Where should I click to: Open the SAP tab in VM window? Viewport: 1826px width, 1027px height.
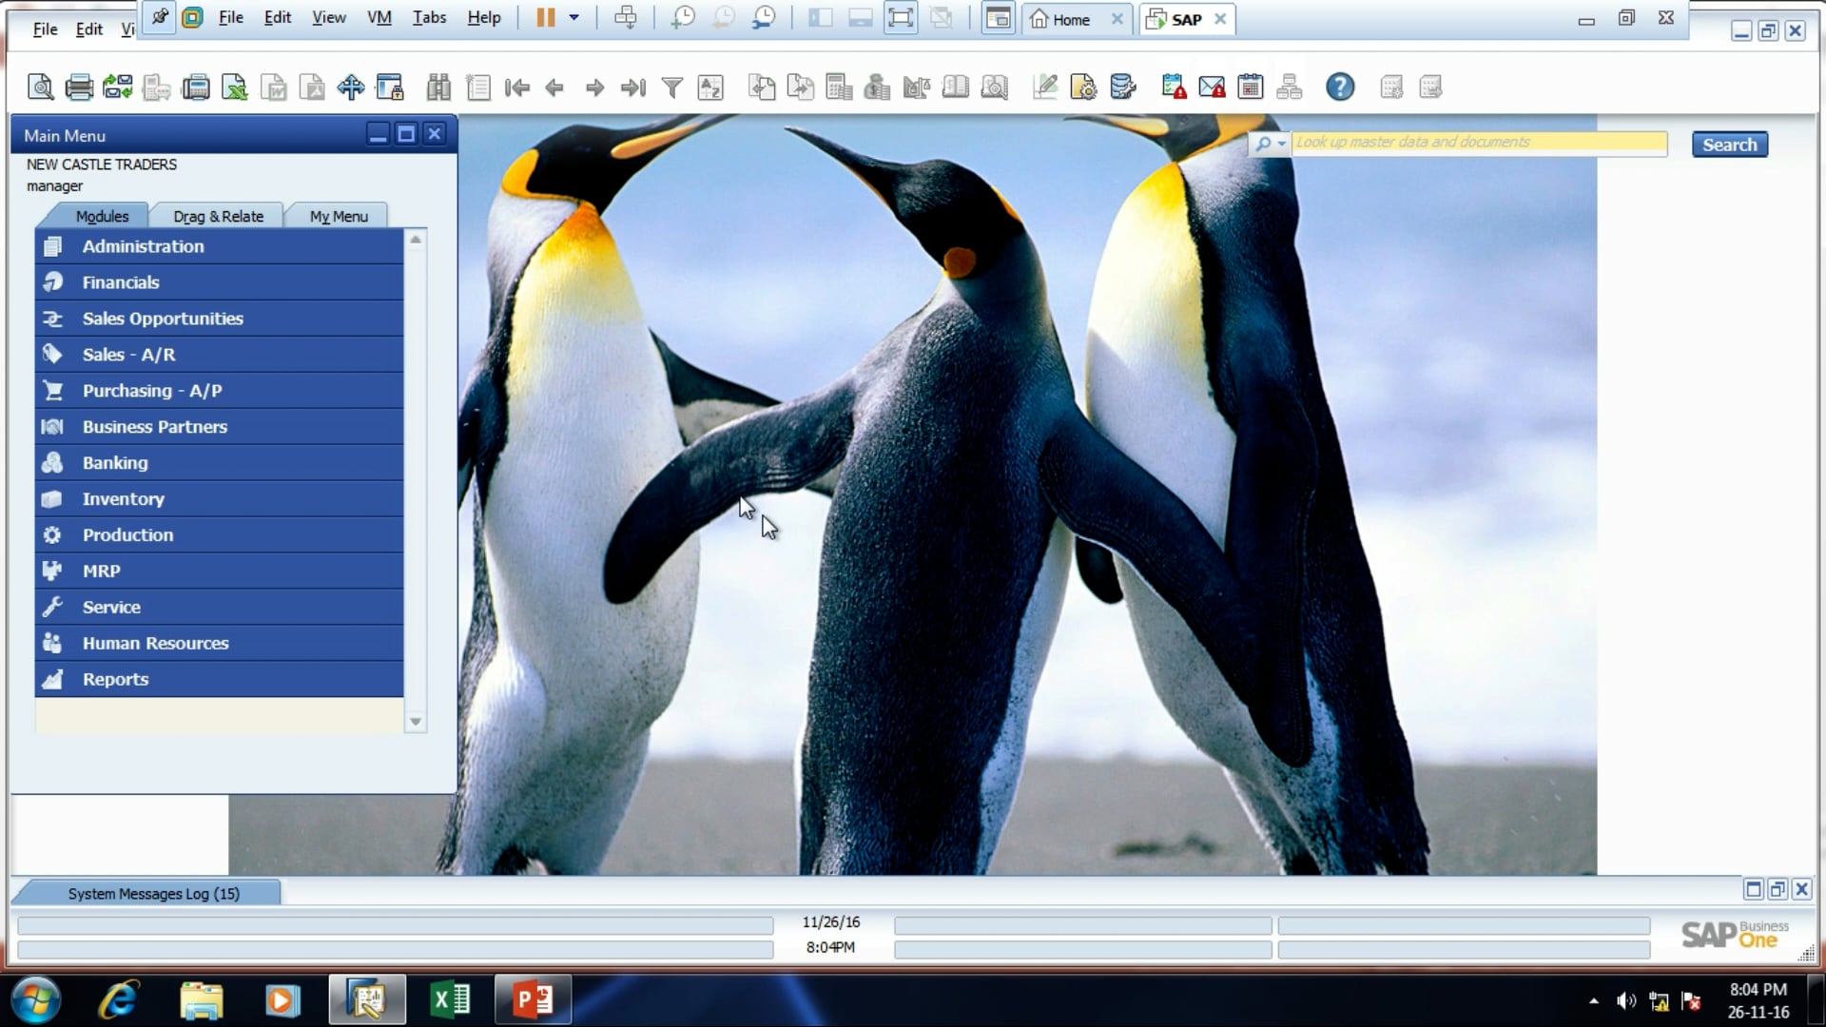tap(1186, 19)
